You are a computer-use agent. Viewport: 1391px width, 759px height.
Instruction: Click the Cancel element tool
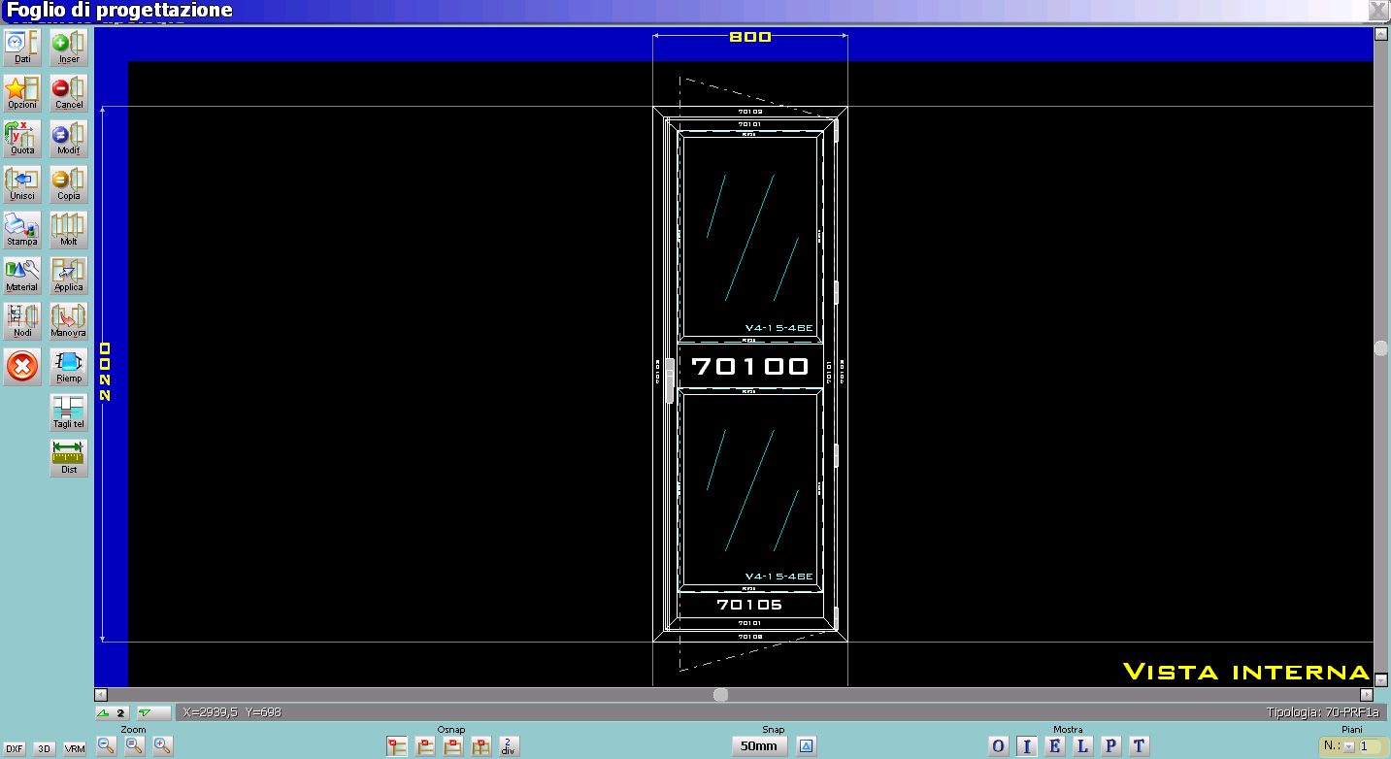69,92
